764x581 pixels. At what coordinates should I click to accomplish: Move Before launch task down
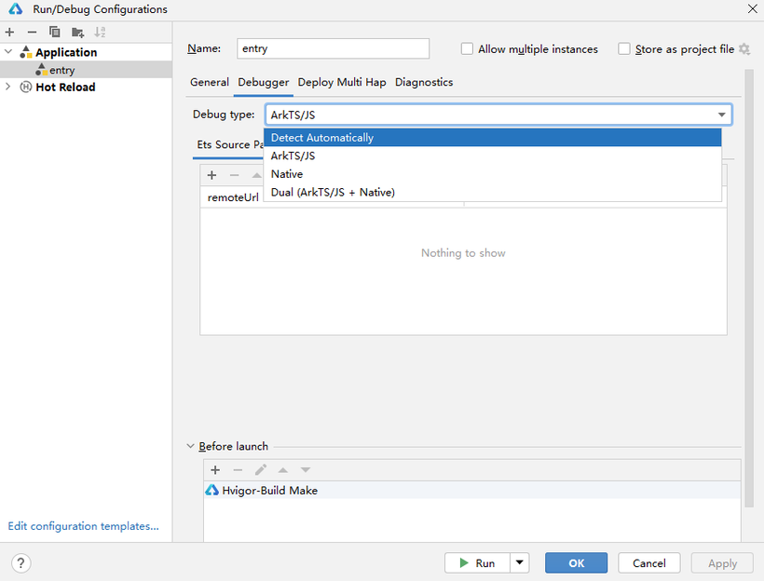[x=306, y=470]
